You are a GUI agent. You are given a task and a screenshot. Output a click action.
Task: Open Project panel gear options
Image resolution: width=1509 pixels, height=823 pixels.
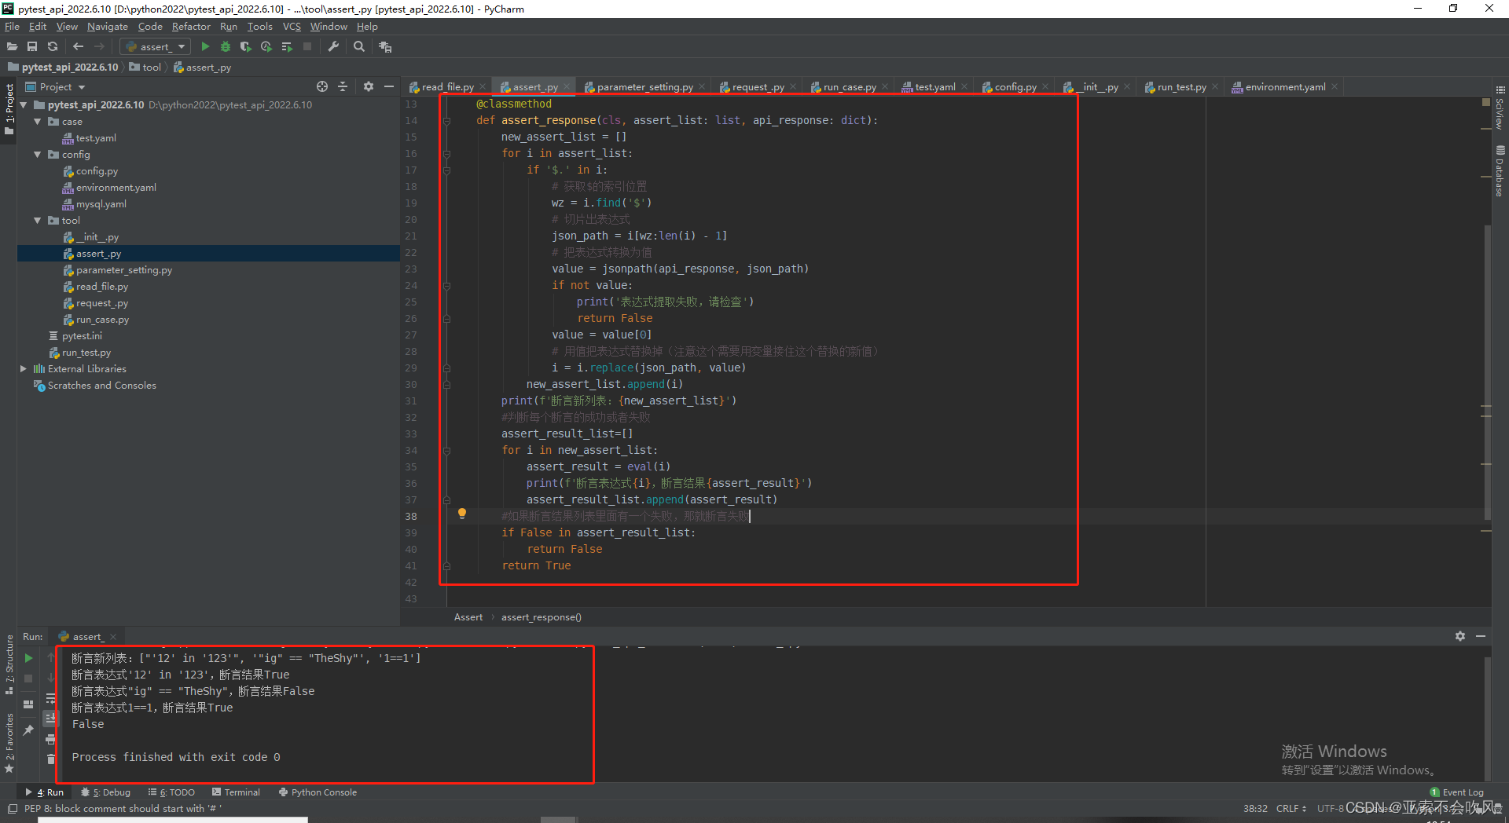[369, 86]
